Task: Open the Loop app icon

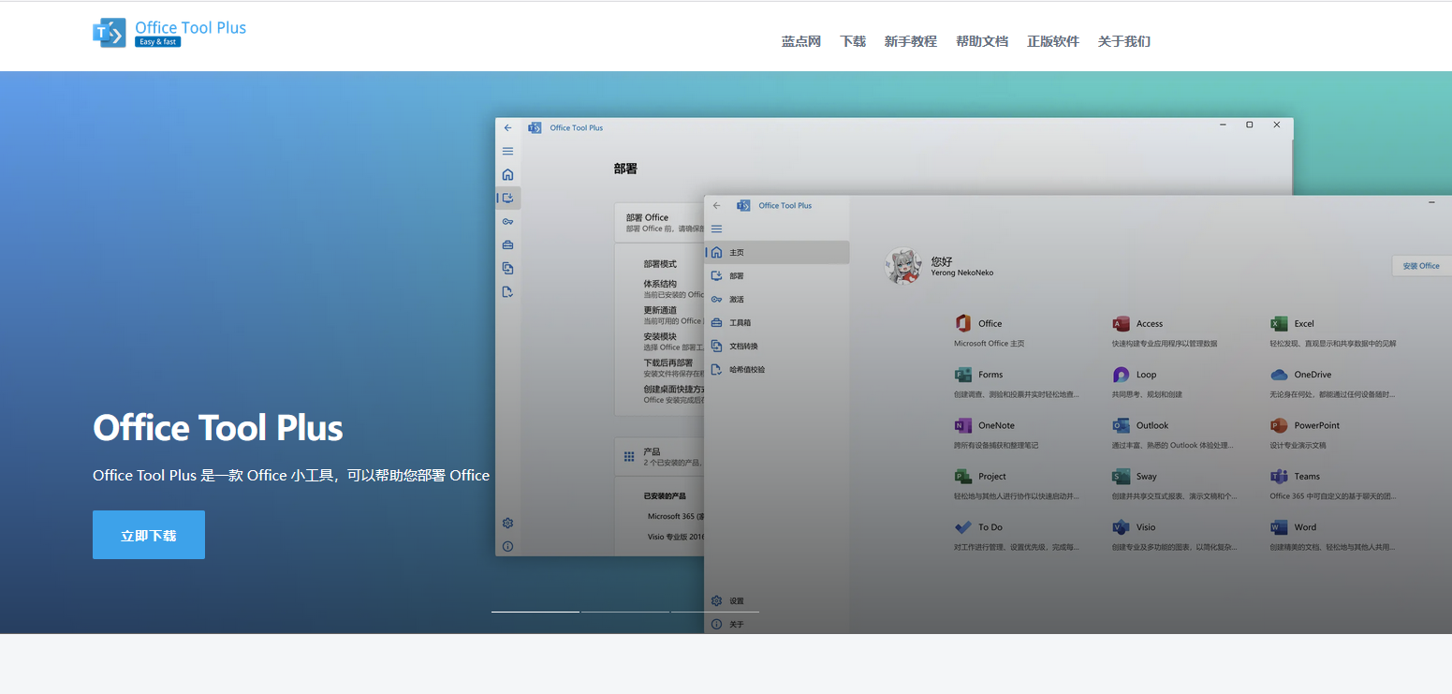Action: 1121,375
